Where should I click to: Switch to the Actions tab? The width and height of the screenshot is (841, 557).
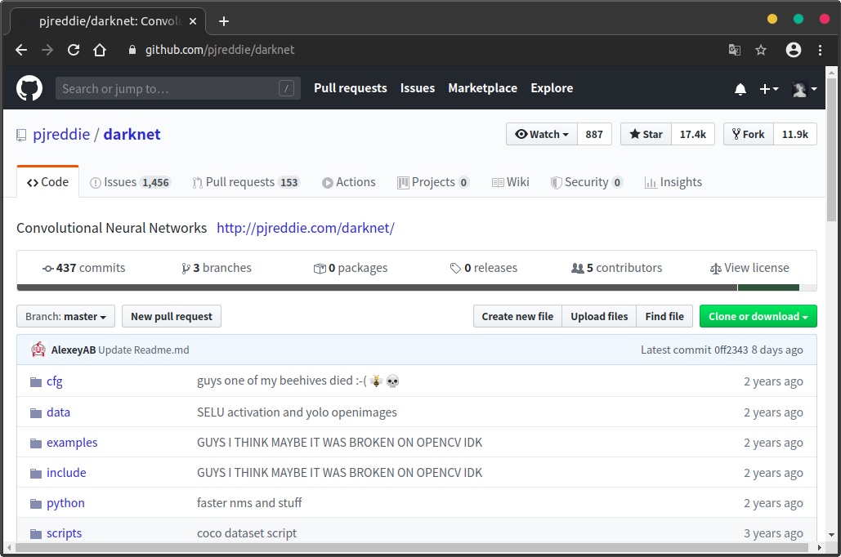349,182
